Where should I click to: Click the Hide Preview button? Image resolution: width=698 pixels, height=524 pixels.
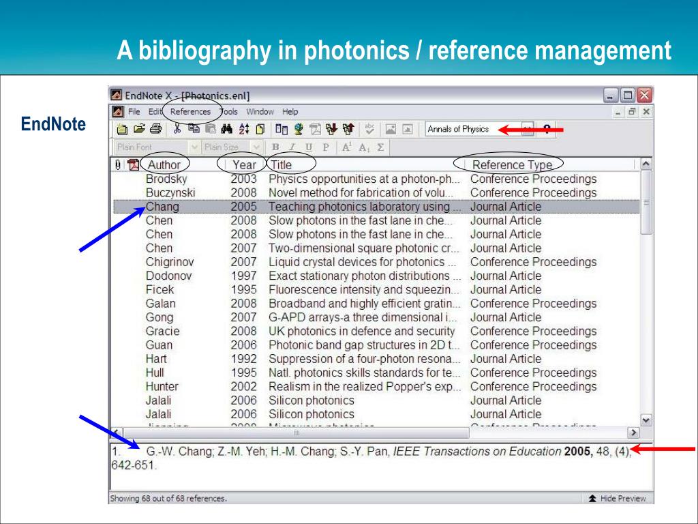point(618,498)
